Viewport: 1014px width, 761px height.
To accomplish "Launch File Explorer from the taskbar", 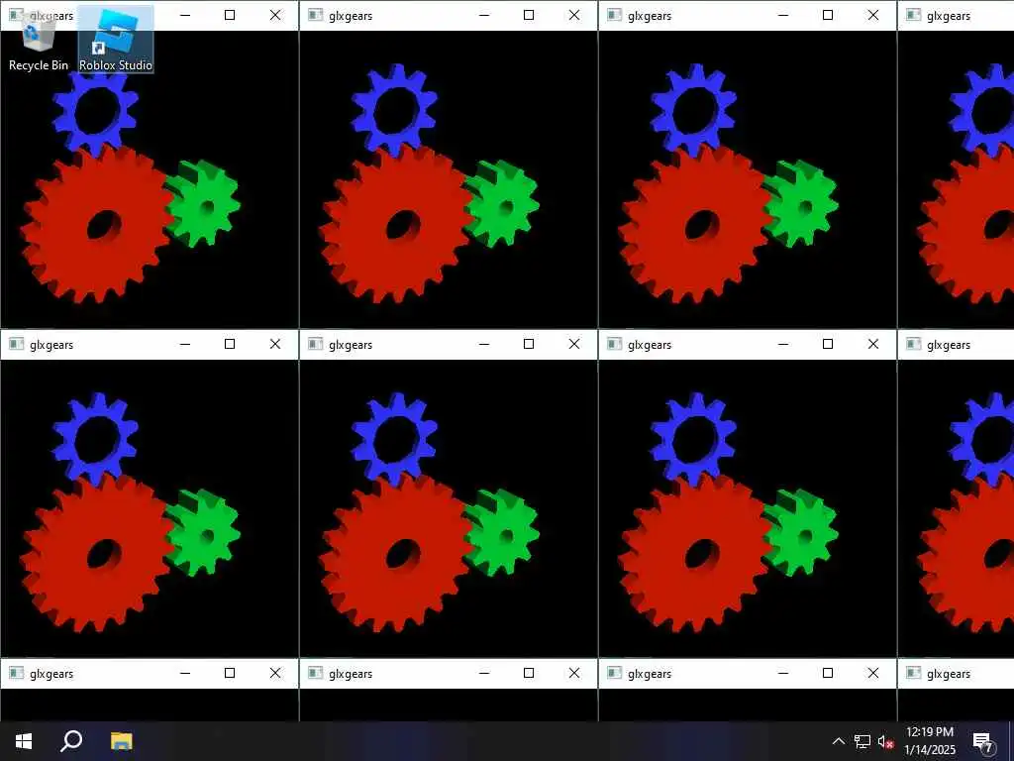I will 121,741.
